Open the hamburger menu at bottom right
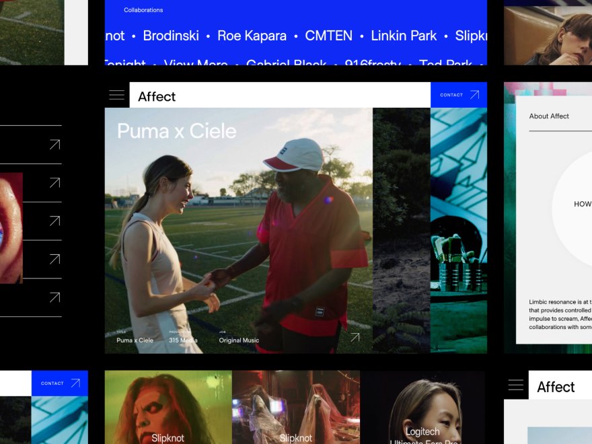The width and height of the screenshot is (592, 444). point(516,385)
